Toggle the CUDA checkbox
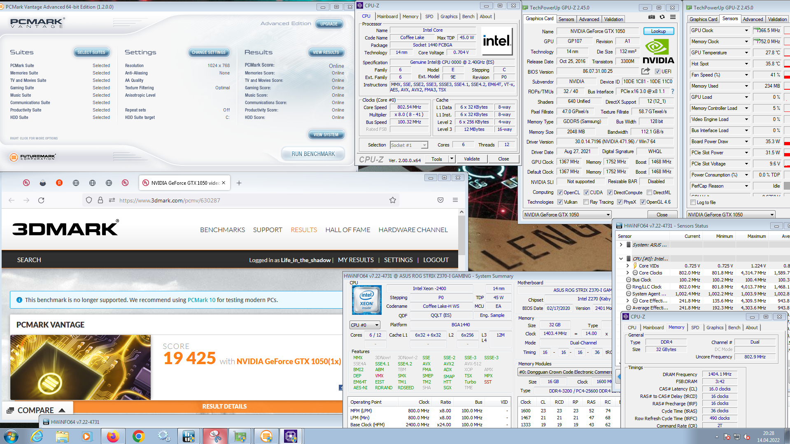Screen dimensions: 790x444 586,193
